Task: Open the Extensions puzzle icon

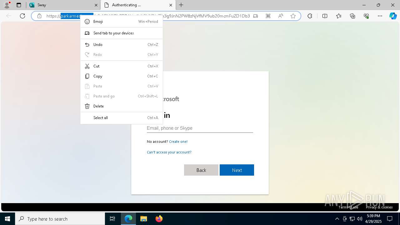Action: pyautogui.click(x=310, y=16)
